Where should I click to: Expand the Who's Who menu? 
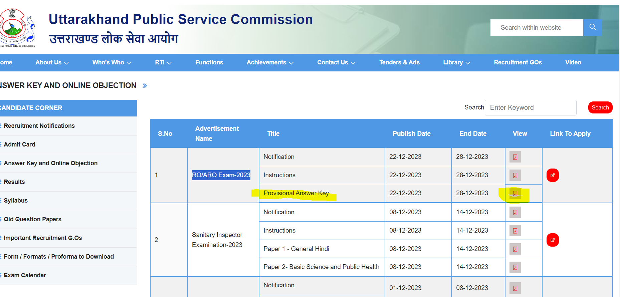(112, 62)
